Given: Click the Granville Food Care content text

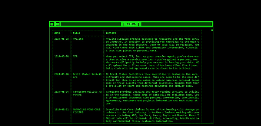Looking at the screenshot, I should coord(152,115).
